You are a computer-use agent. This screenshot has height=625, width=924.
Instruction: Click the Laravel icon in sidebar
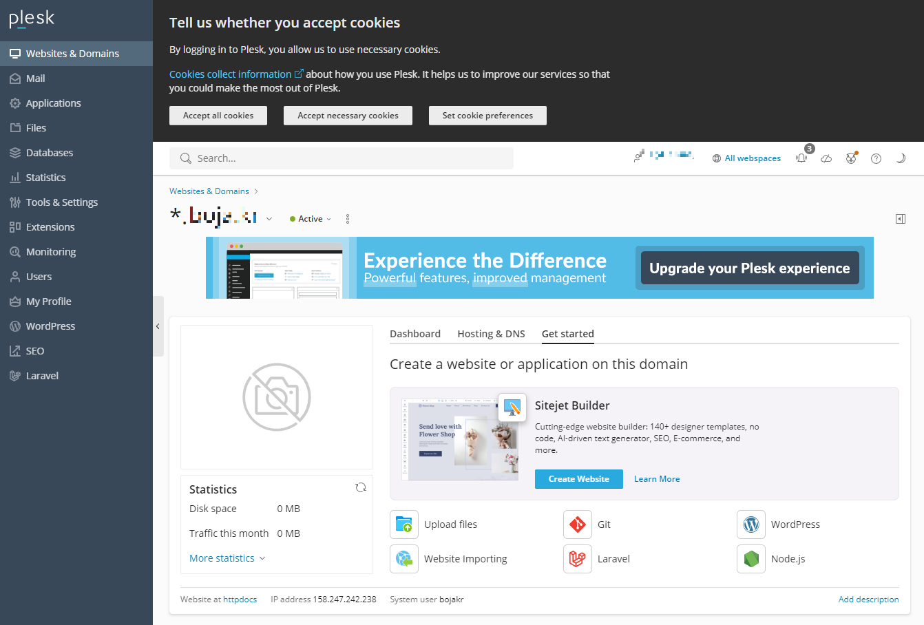click(x=15, y=376)
